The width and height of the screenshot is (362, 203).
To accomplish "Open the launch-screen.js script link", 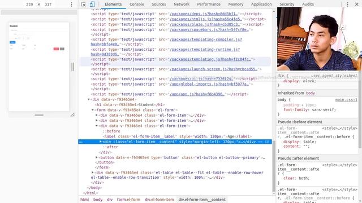I will (x=214, y=69).
